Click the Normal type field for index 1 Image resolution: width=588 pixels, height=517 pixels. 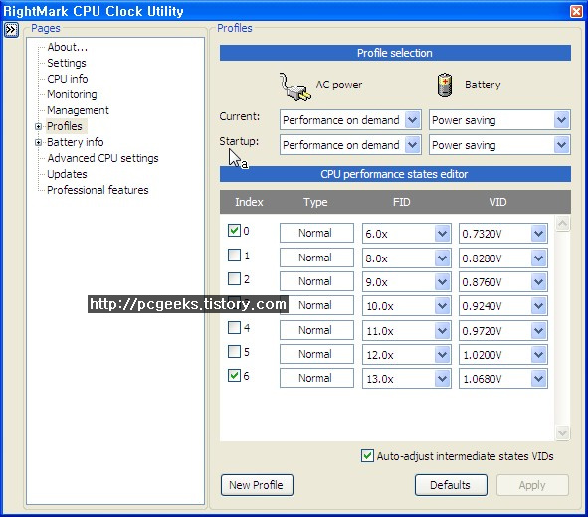[316, 258]
